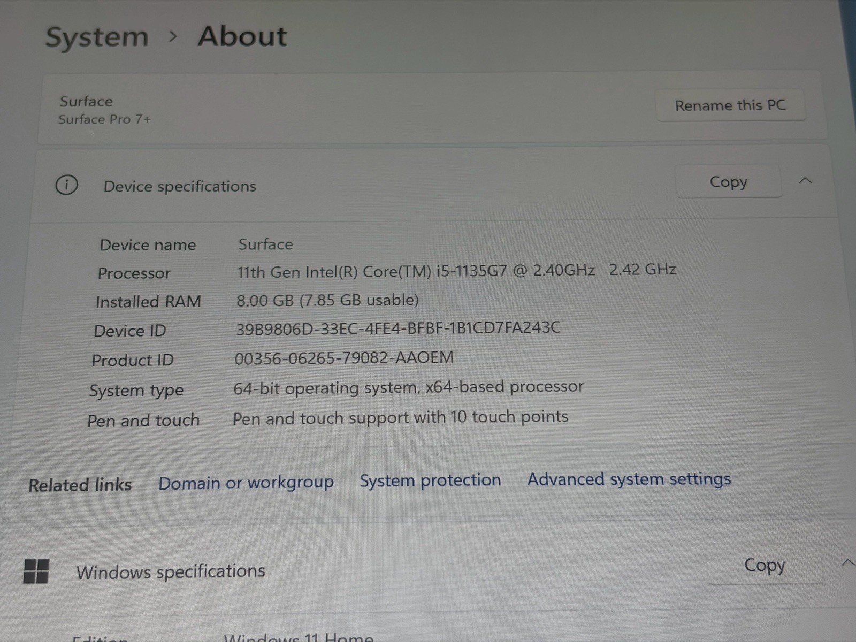Click the Pen and touch row label
856x642 pixels.
[x=143, y=421]
